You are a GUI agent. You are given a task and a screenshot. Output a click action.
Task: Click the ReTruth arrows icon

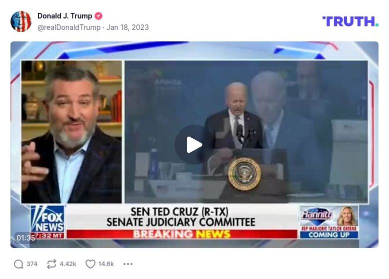click(x=51, y=264)
